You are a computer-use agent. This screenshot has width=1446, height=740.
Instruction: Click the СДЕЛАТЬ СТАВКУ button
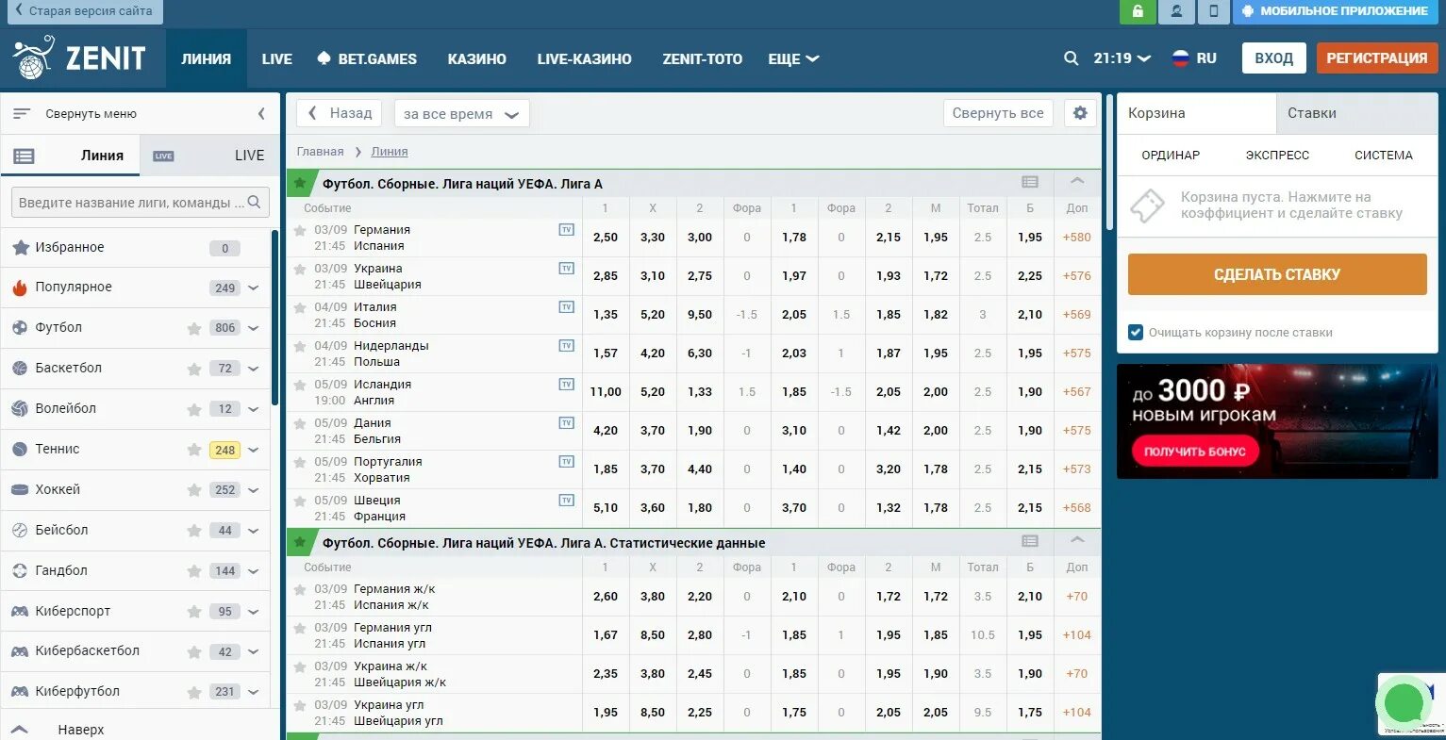pyautogui.click(x=1277, y=275)
